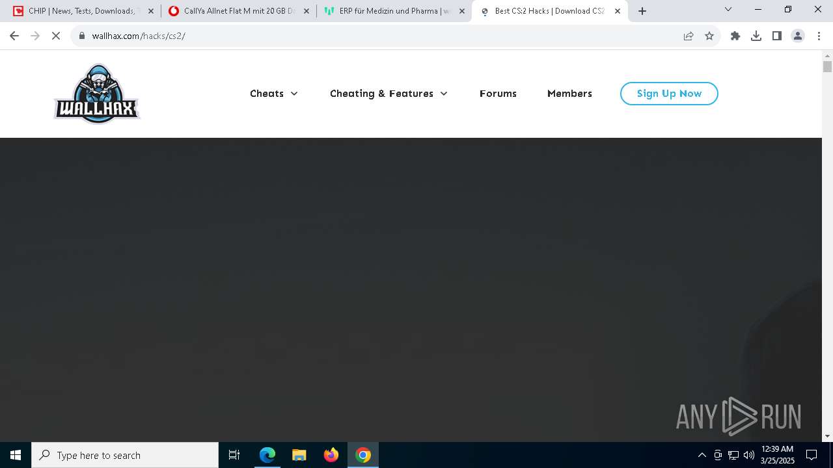Image resolution: width=833 pixels, height=468 pixels.
Task: Open File Explorer from the taskbar
Action: pyautogui.click(x=299, y=455)
